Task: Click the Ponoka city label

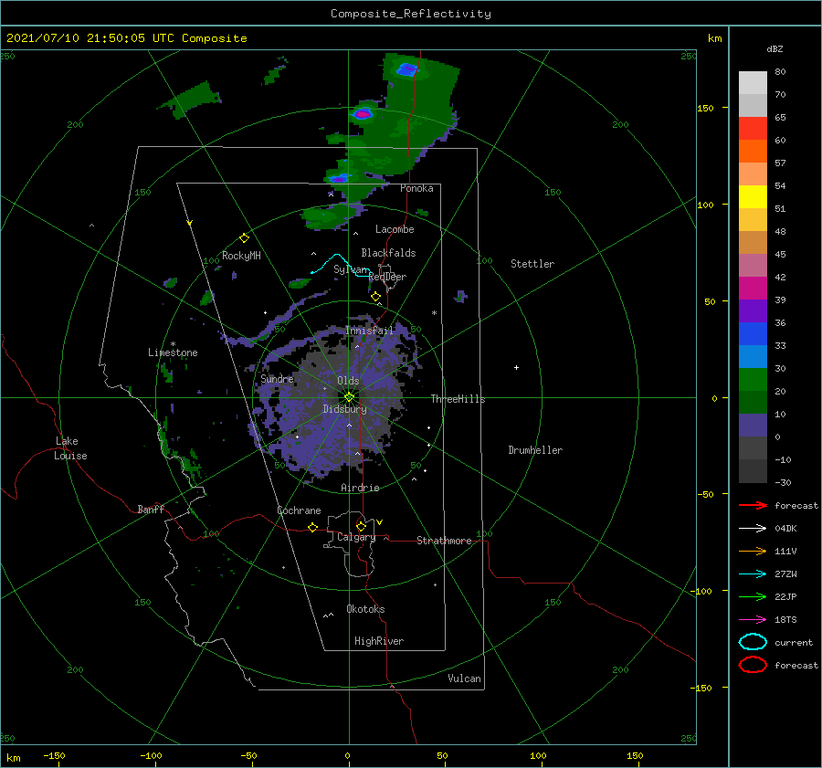Action: [x=416, y=188]
